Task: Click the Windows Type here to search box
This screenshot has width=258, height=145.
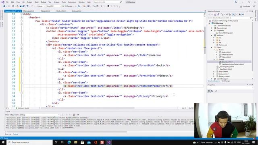Action: pyautogui.click(x=30, y=142)
